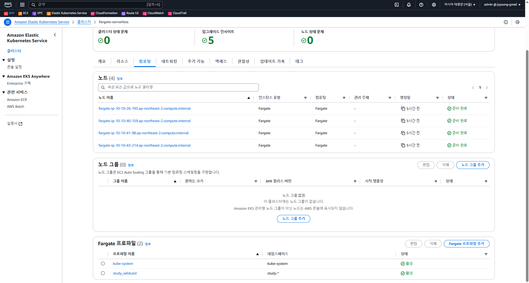Copy creation time of fargate-ip-10-10-26-195 node

403,109
